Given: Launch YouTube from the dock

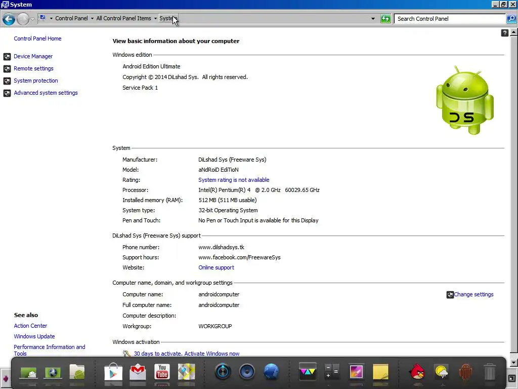Looking at the screenshot, I should click(162, 372).
